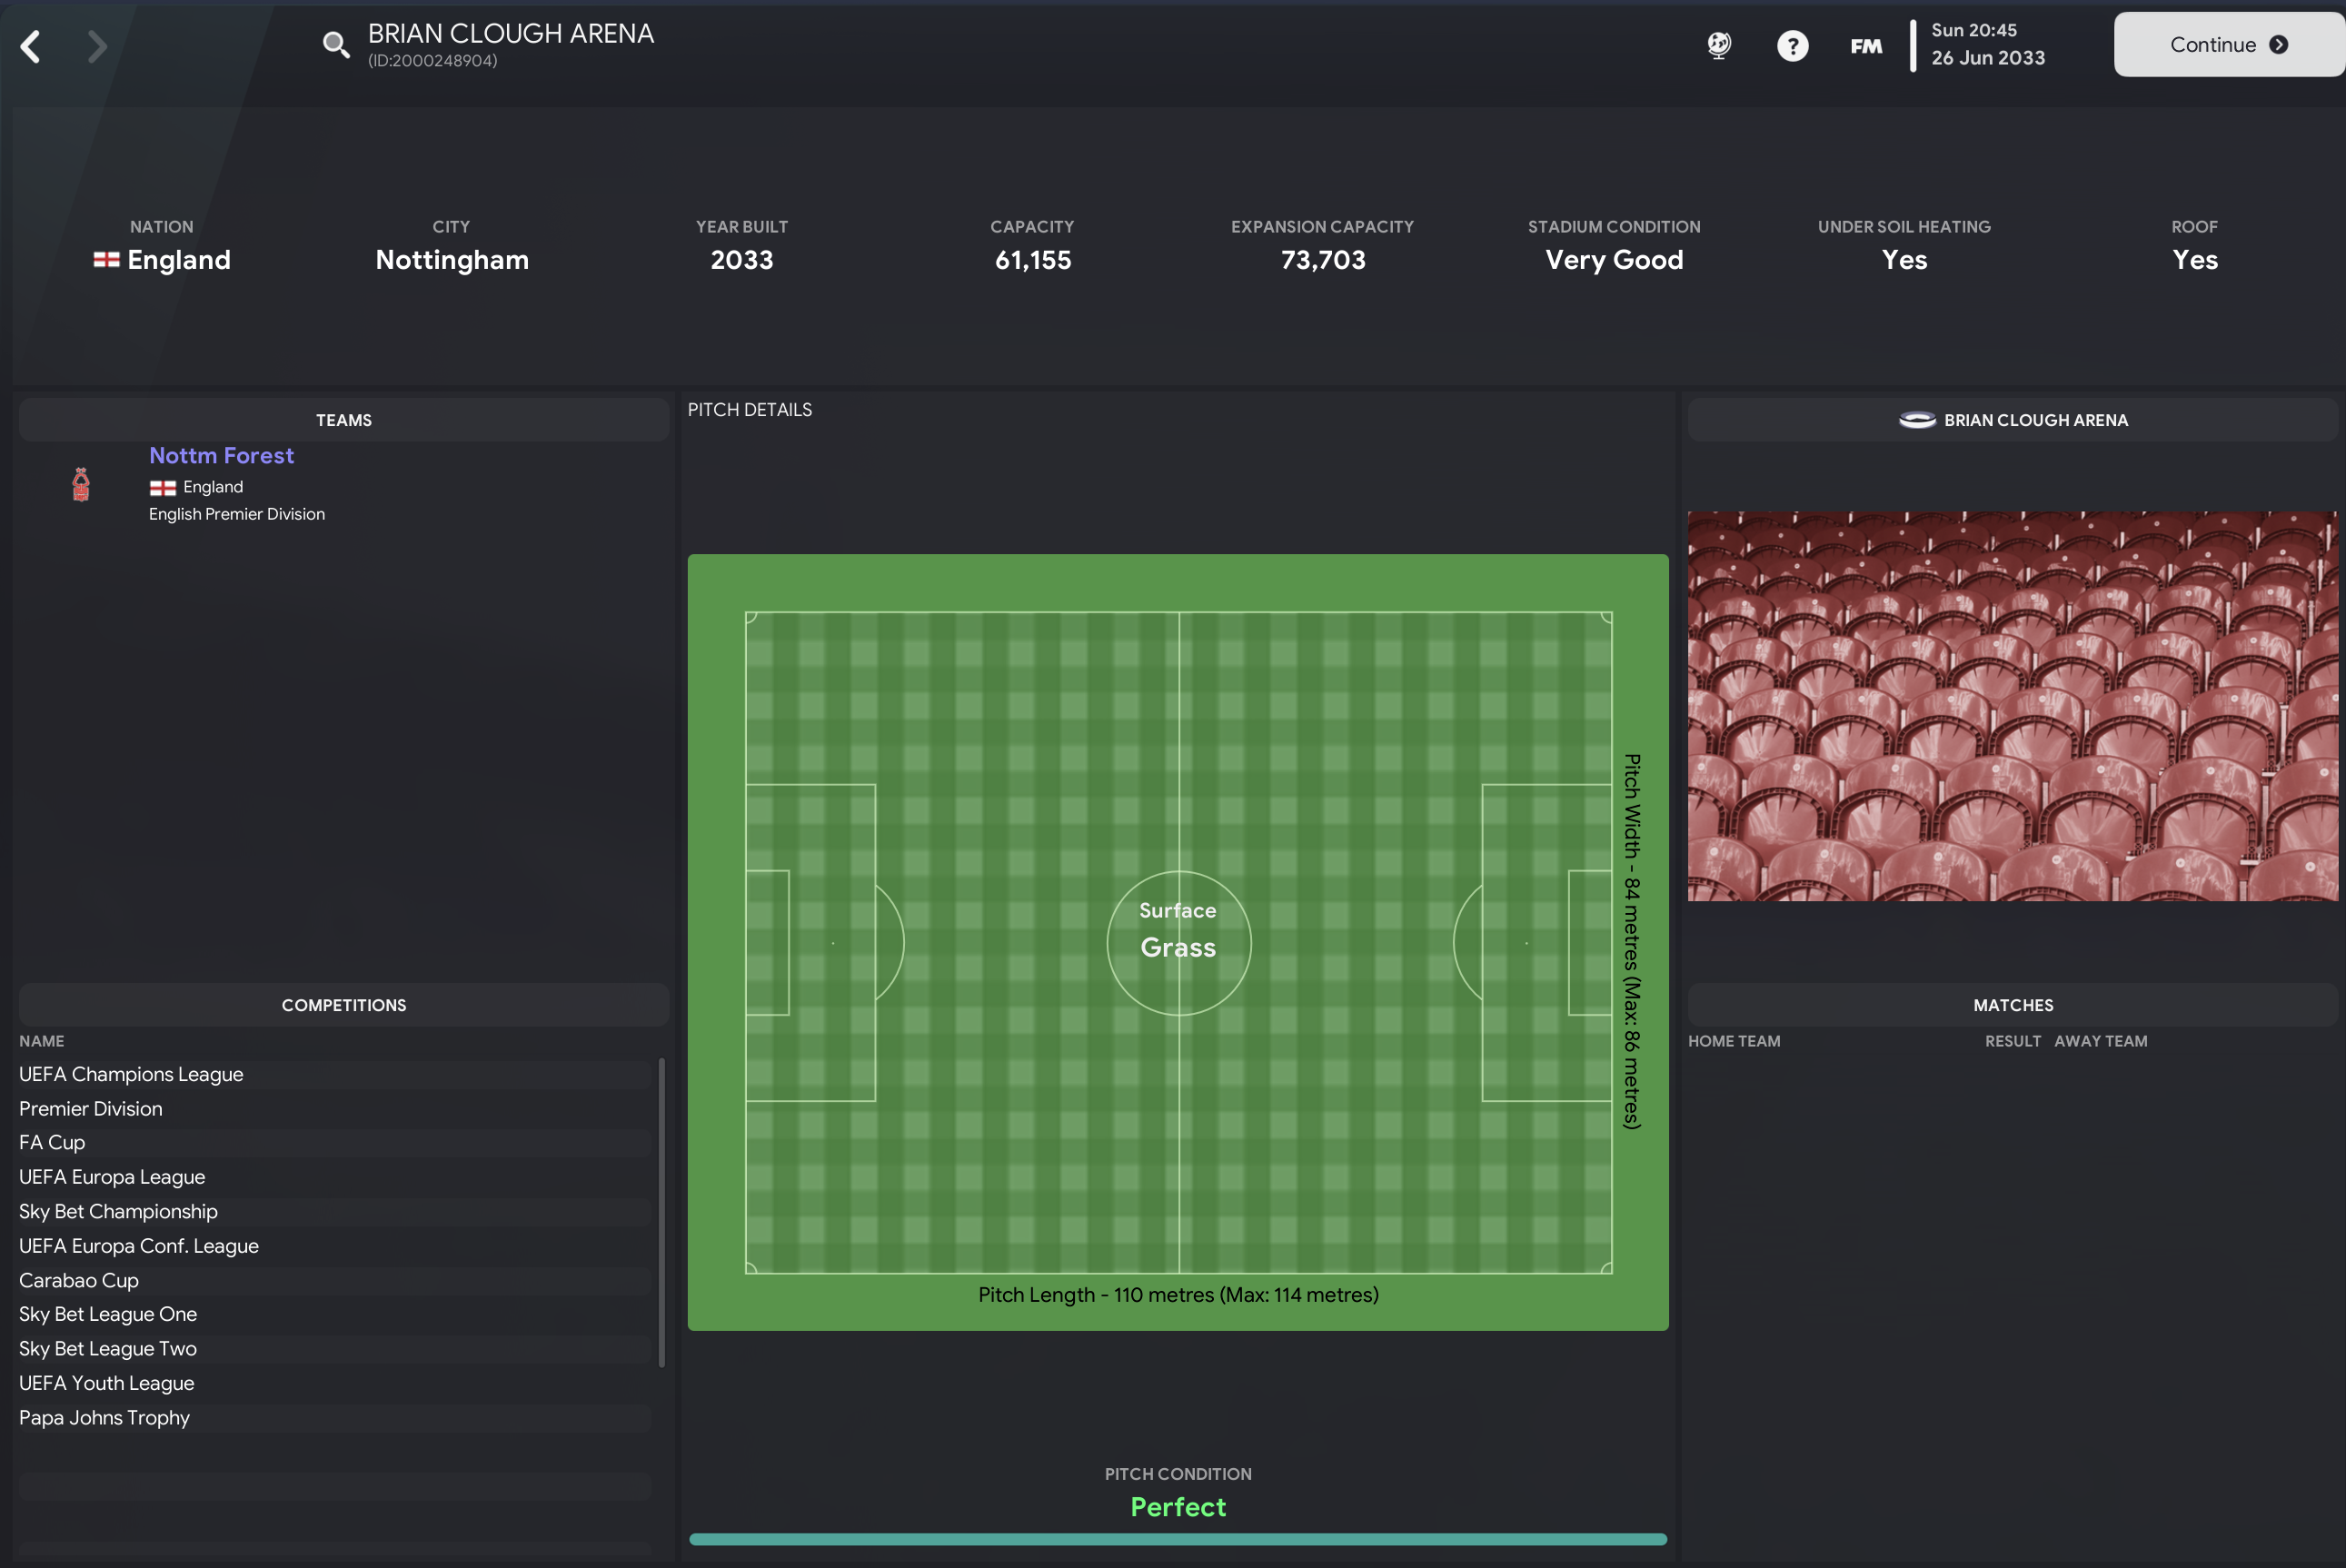This screenshot has width=2346, height=1568.
Task: Select the FA Cup competition row
Action: 52,1142
